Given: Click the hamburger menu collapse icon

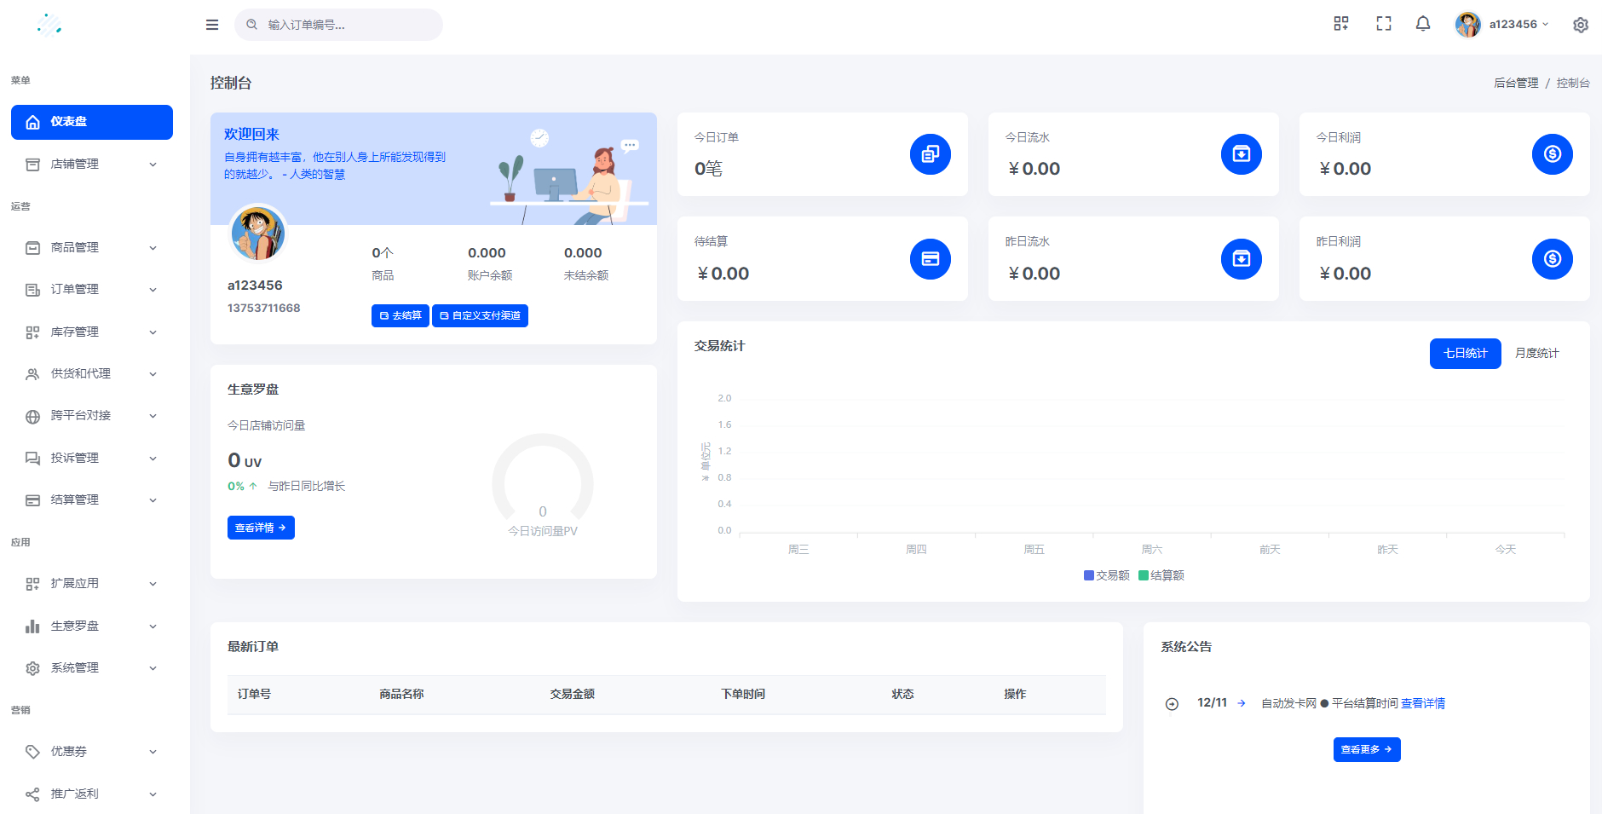Looking at the screenshot, I should 212,25.
